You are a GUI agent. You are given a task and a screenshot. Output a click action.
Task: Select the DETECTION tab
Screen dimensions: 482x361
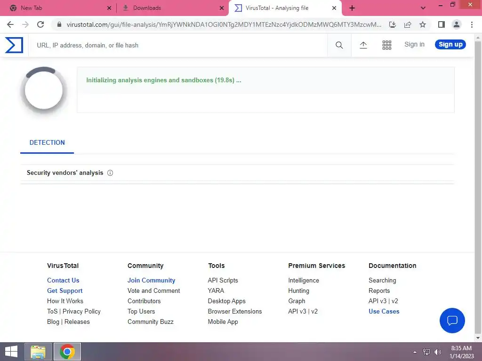pos(47,143)
